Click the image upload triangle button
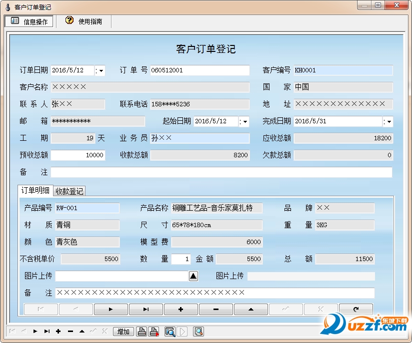412x343 pixels. pyautogui.click(x=193, y=276)
